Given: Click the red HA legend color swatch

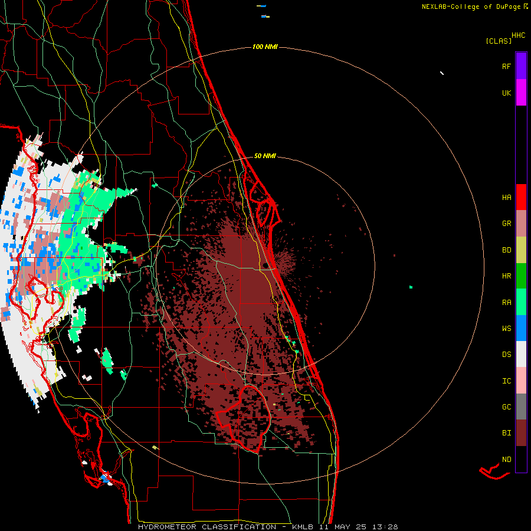Looking at the screenshot, I should pyautogui.click(x=521, y=197).
